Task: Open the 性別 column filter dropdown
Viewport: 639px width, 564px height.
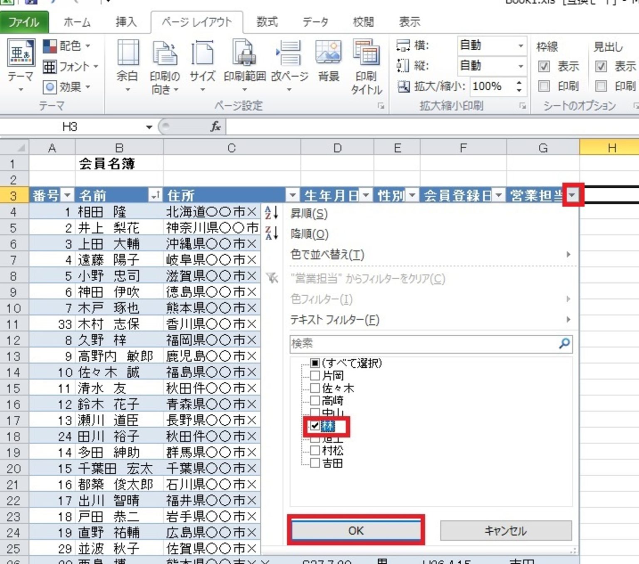Action: pos(412,195)
